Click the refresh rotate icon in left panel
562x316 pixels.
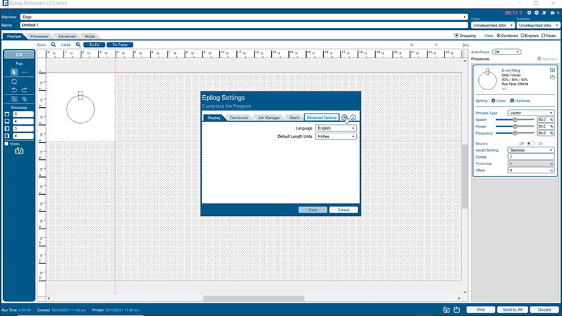click(x=14, y=81)
